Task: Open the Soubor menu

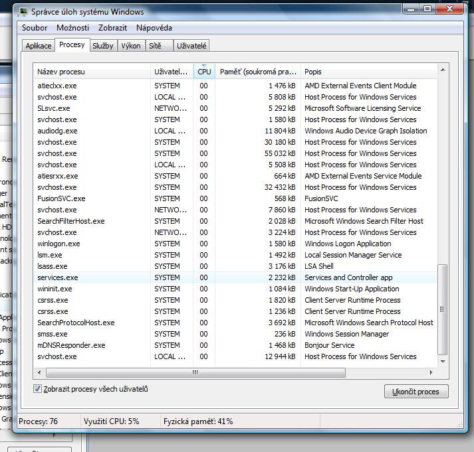Action: tap(35, 28)
